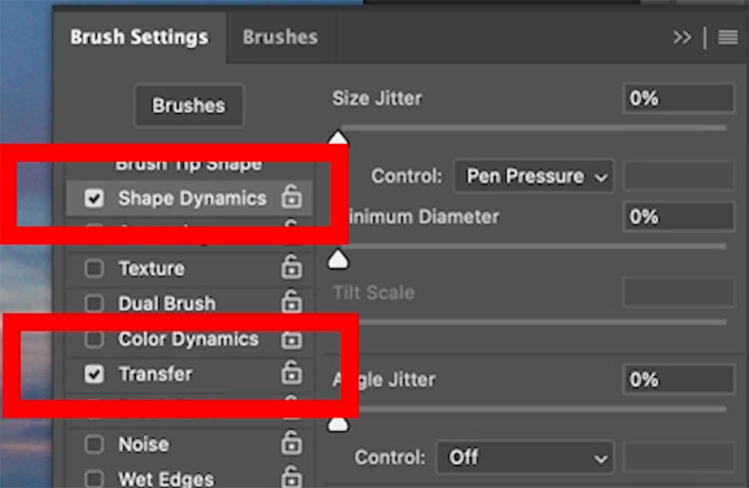The width and height of the screenshot is (749, 488).
Task: Click the Wet Edges lock icon
Action: pos(292,477)
